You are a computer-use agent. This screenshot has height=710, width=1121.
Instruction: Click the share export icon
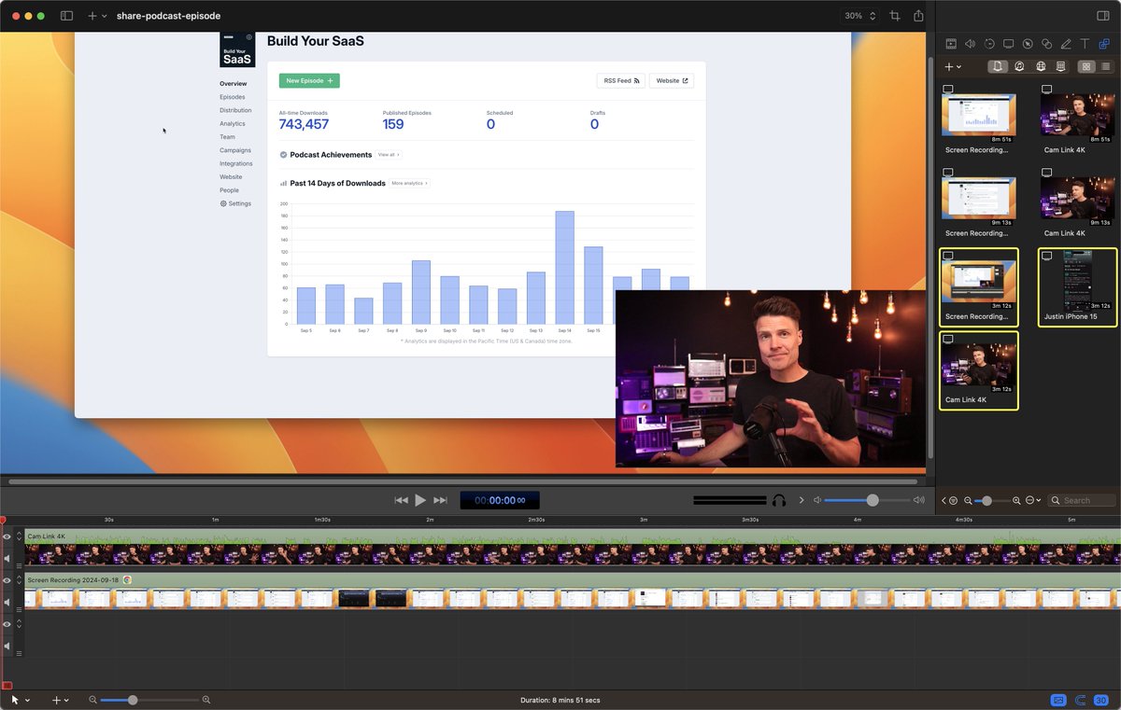pos(918,16)
